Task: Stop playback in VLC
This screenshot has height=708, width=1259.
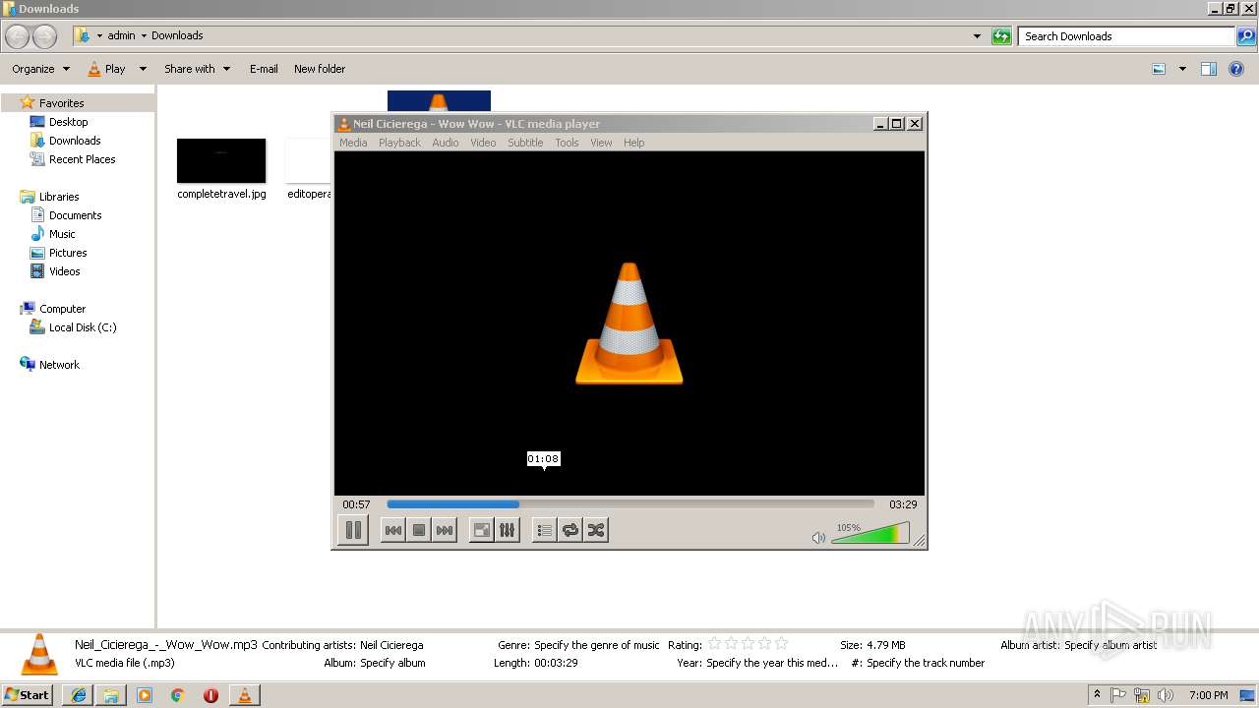Action: tap(419, 530)
